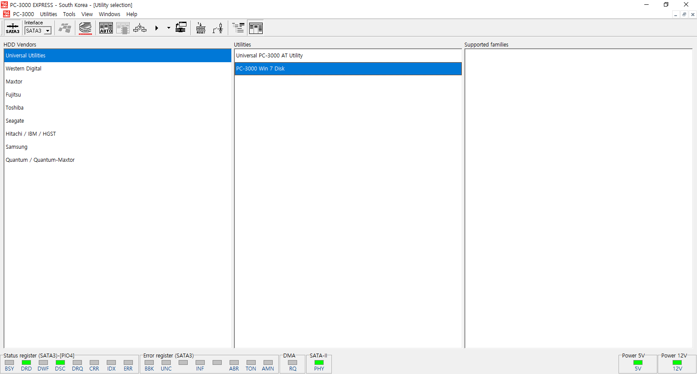Close the inner Utility selection window
The image size is (697, 374).
click(693, 14)
